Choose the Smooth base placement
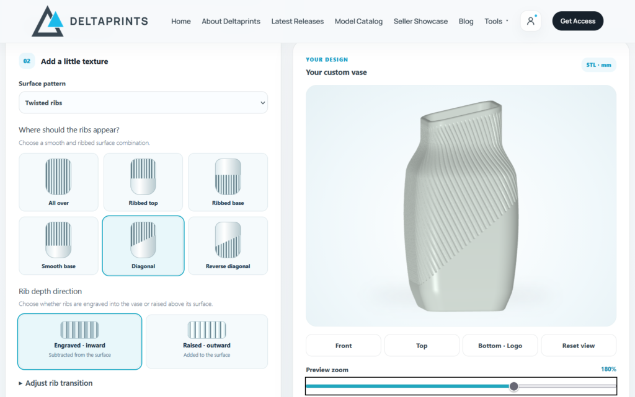Screen dimensions: 635x397 tap(58, 246)
